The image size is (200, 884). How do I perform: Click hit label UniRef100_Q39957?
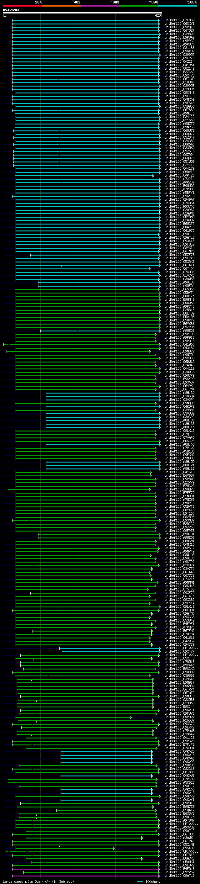click(179, 55)
